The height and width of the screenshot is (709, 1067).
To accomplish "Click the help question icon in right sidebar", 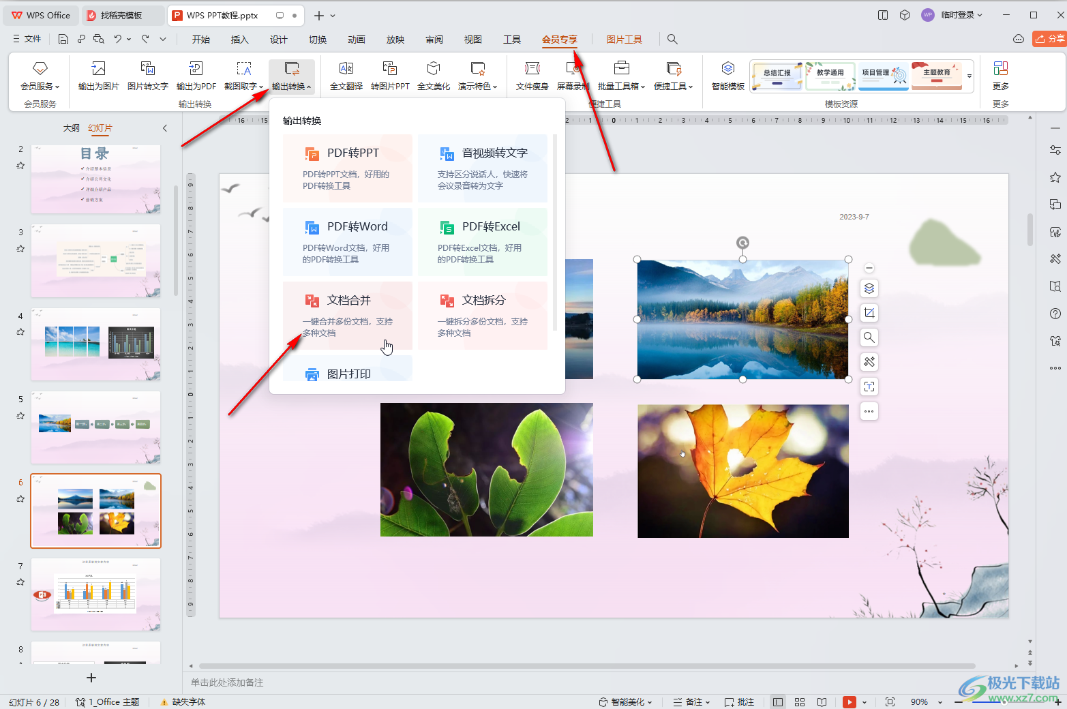I will pos(1055,314).
